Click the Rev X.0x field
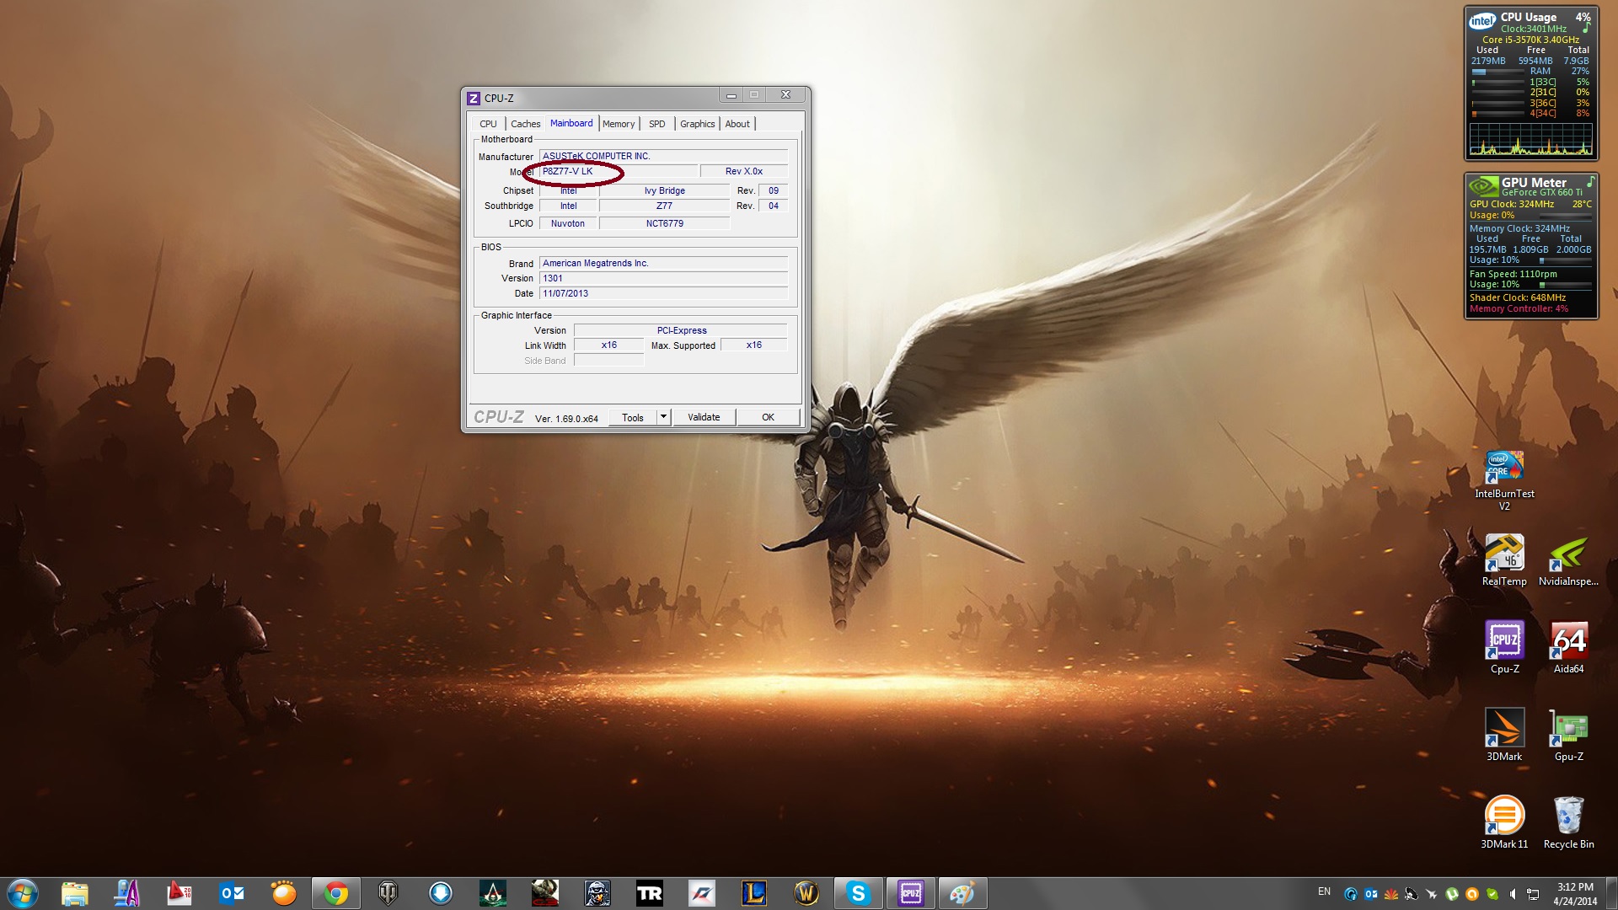1618x910 pixels. click(x=744, y=171)
